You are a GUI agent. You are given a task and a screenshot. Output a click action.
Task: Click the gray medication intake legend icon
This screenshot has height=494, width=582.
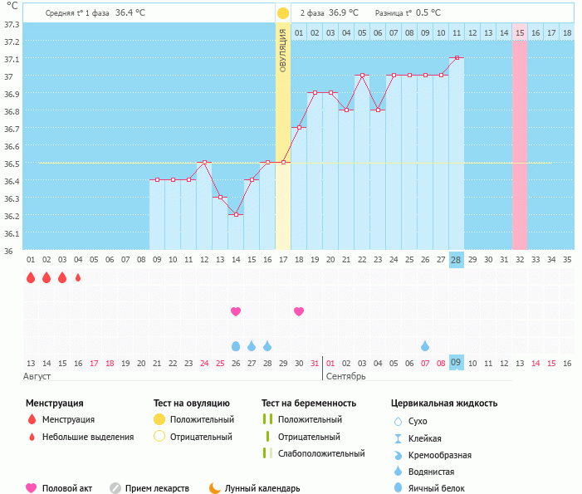[x=115, y=488]
